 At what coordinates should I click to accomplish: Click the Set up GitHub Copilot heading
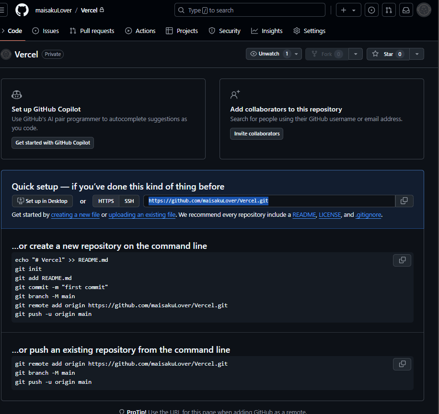(x=46, y=109)
